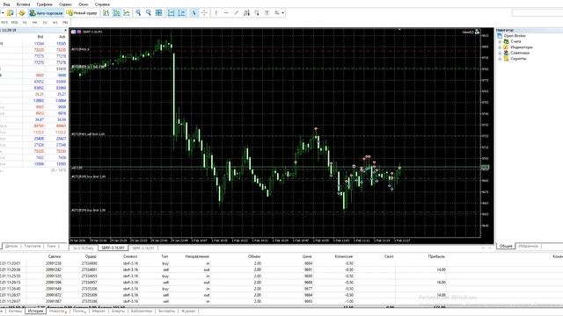563x316 pixels.
Task: Switch chart to bar chart view
Action: pyautogui.click(x=106, y=13)
